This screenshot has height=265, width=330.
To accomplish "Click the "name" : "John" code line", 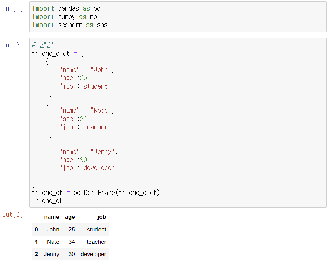I will (x=87, y=70).
